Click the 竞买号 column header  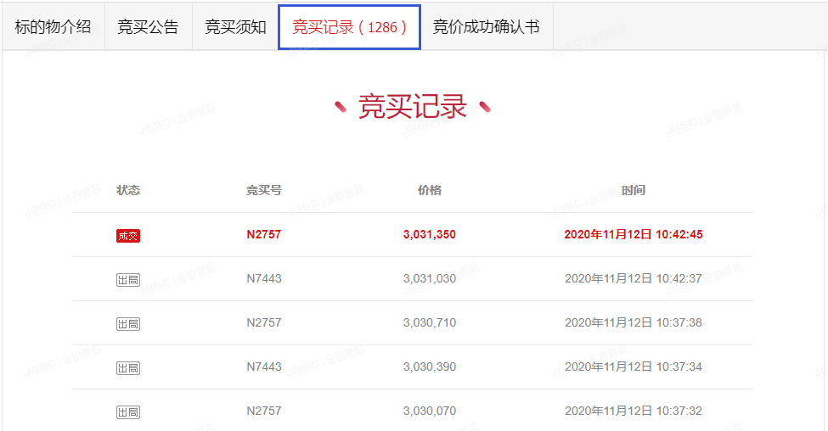pyautogui.click(x=263, y=190)
